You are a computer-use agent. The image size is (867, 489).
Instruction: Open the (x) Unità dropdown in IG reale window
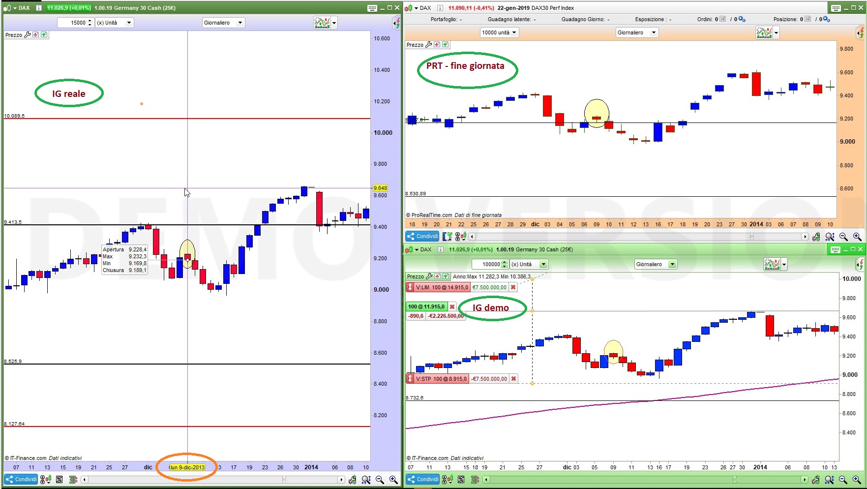(114, 23)
